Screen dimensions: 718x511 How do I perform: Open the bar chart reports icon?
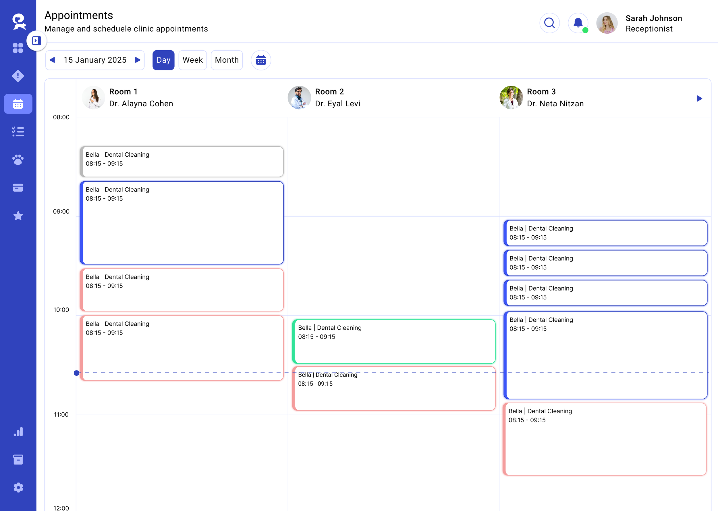coord(18,432)
